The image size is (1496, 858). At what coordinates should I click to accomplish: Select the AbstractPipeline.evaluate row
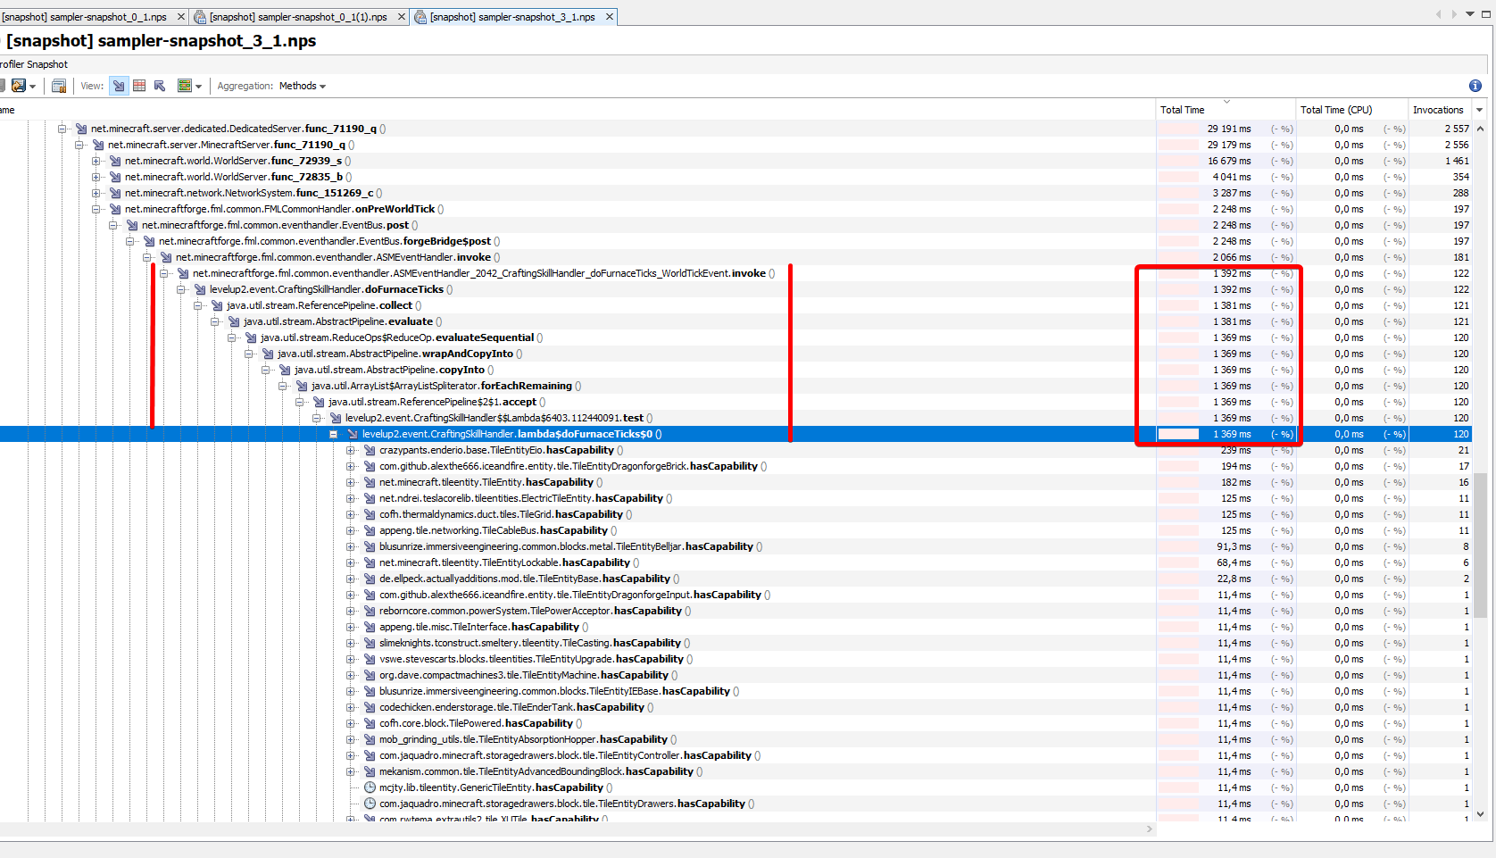coord(736,321)
